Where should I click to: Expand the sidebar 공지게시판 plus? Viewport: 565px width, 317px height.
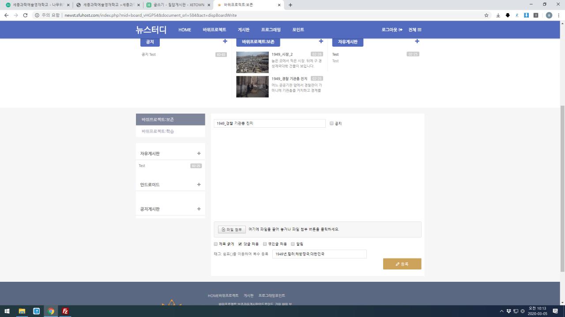pos(199,209)
